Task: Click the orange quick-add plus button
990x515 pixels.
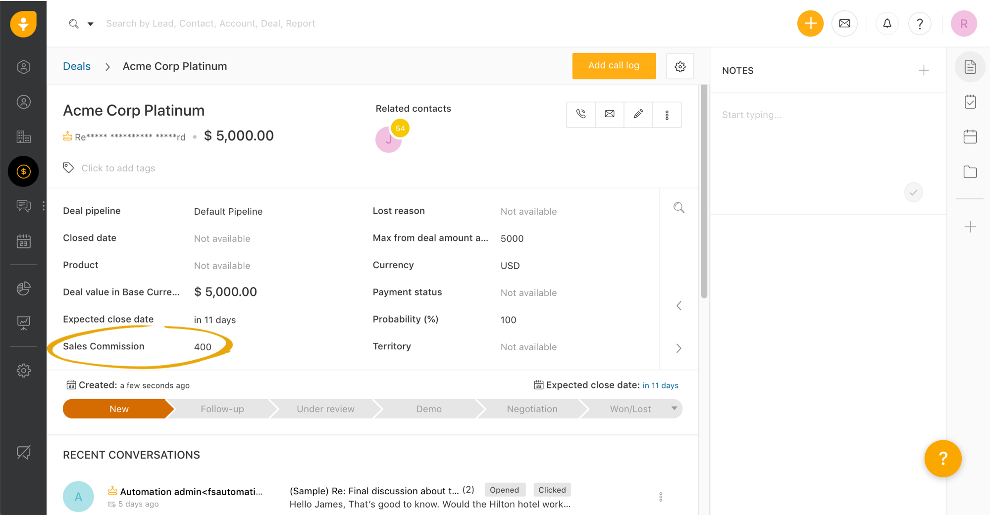Action: 810,23
